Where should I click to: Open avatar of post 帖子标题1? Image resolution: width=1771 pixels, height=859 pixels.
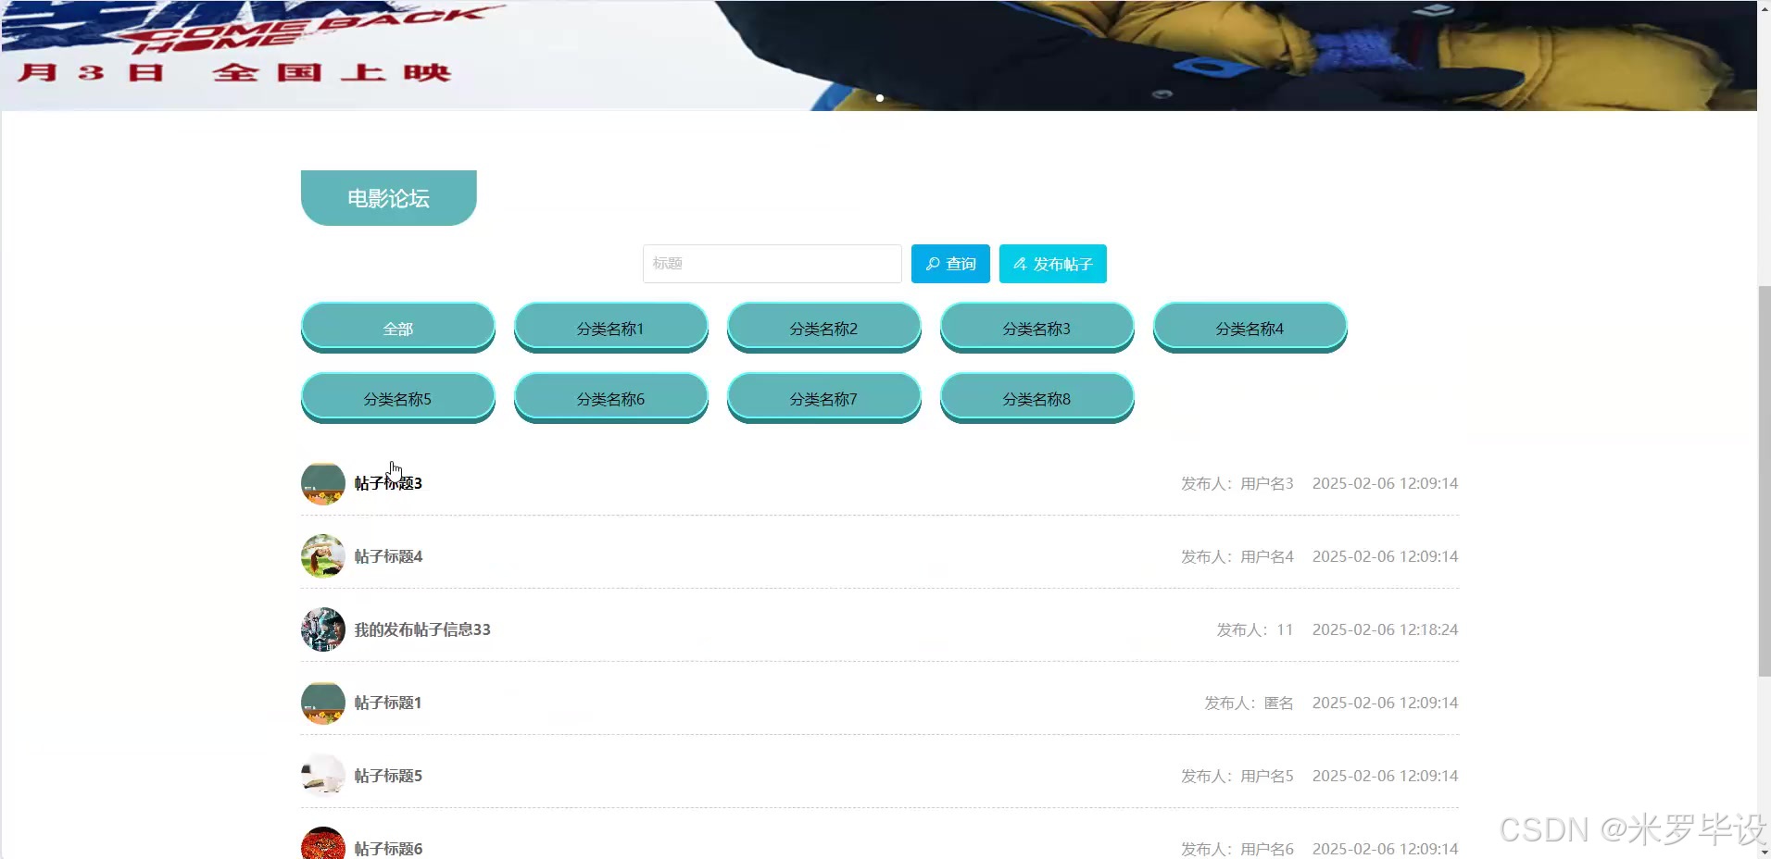click(323, 703)
